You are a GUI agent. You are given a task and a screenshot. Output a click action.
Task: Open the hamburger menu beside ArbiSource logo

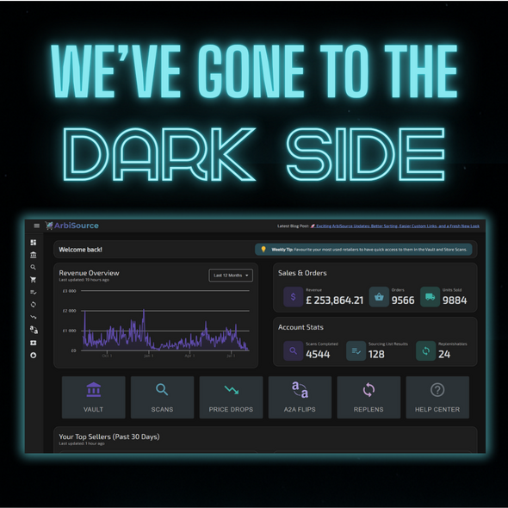click(37, 226)
